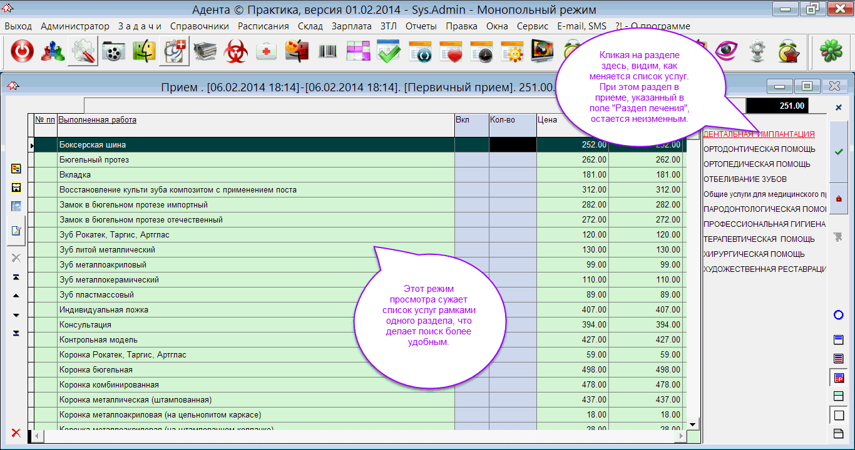Screen dimensions: 855x450
Task: Click the red power exit icon
Action: (x=22, y=52)
